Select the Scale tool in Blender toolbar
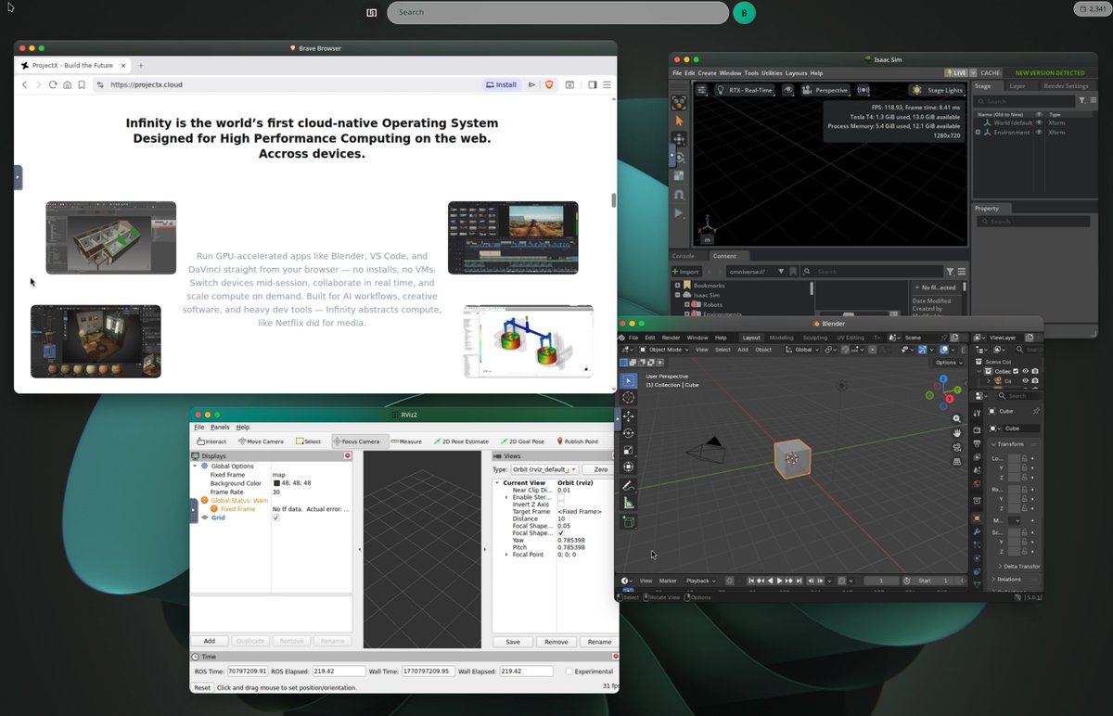 (629, 450)
